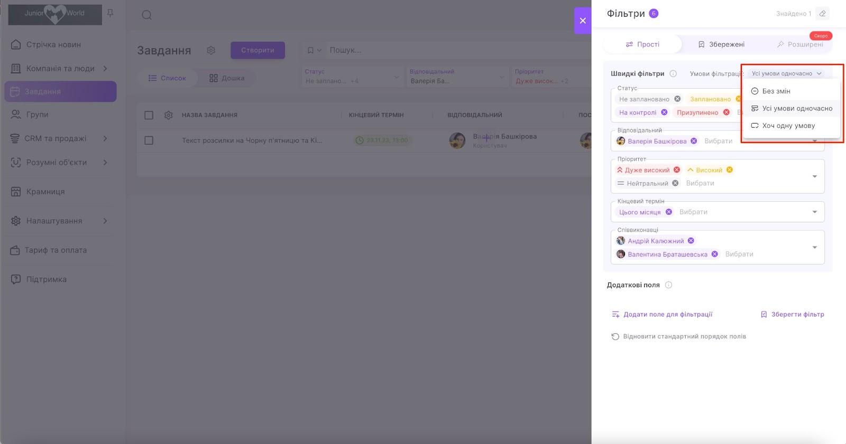
Task: Choose Хоч одну умову option
Action: click(792, 126)
